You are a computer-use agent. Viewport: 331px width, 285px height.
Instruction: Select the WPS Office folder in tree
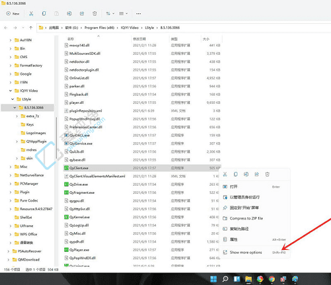(26, 234)
